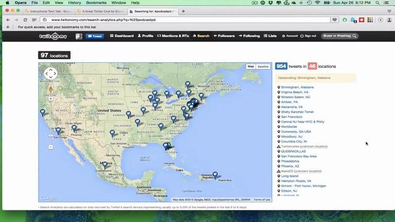
Task: Click the Street View pegman
Action: pyautogui.click(x=51, y=89)
